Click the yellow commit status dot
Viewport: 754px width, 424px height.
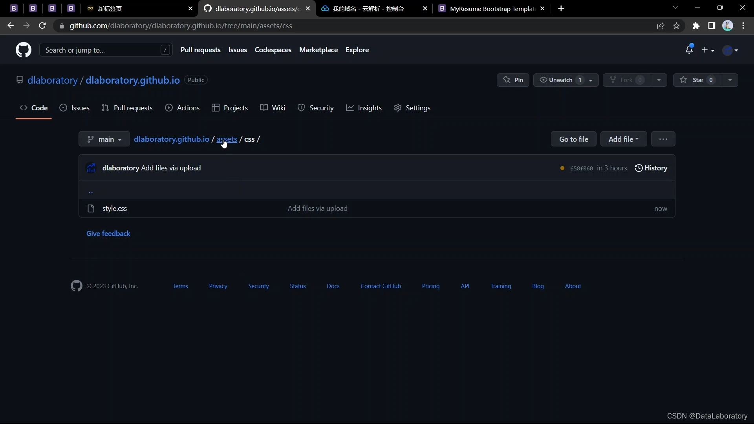click(x=562, y=168)
